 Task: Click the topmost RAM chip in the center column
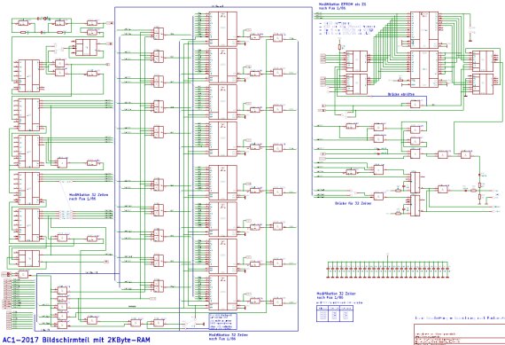pyautogui.click(x=223, y=29)
